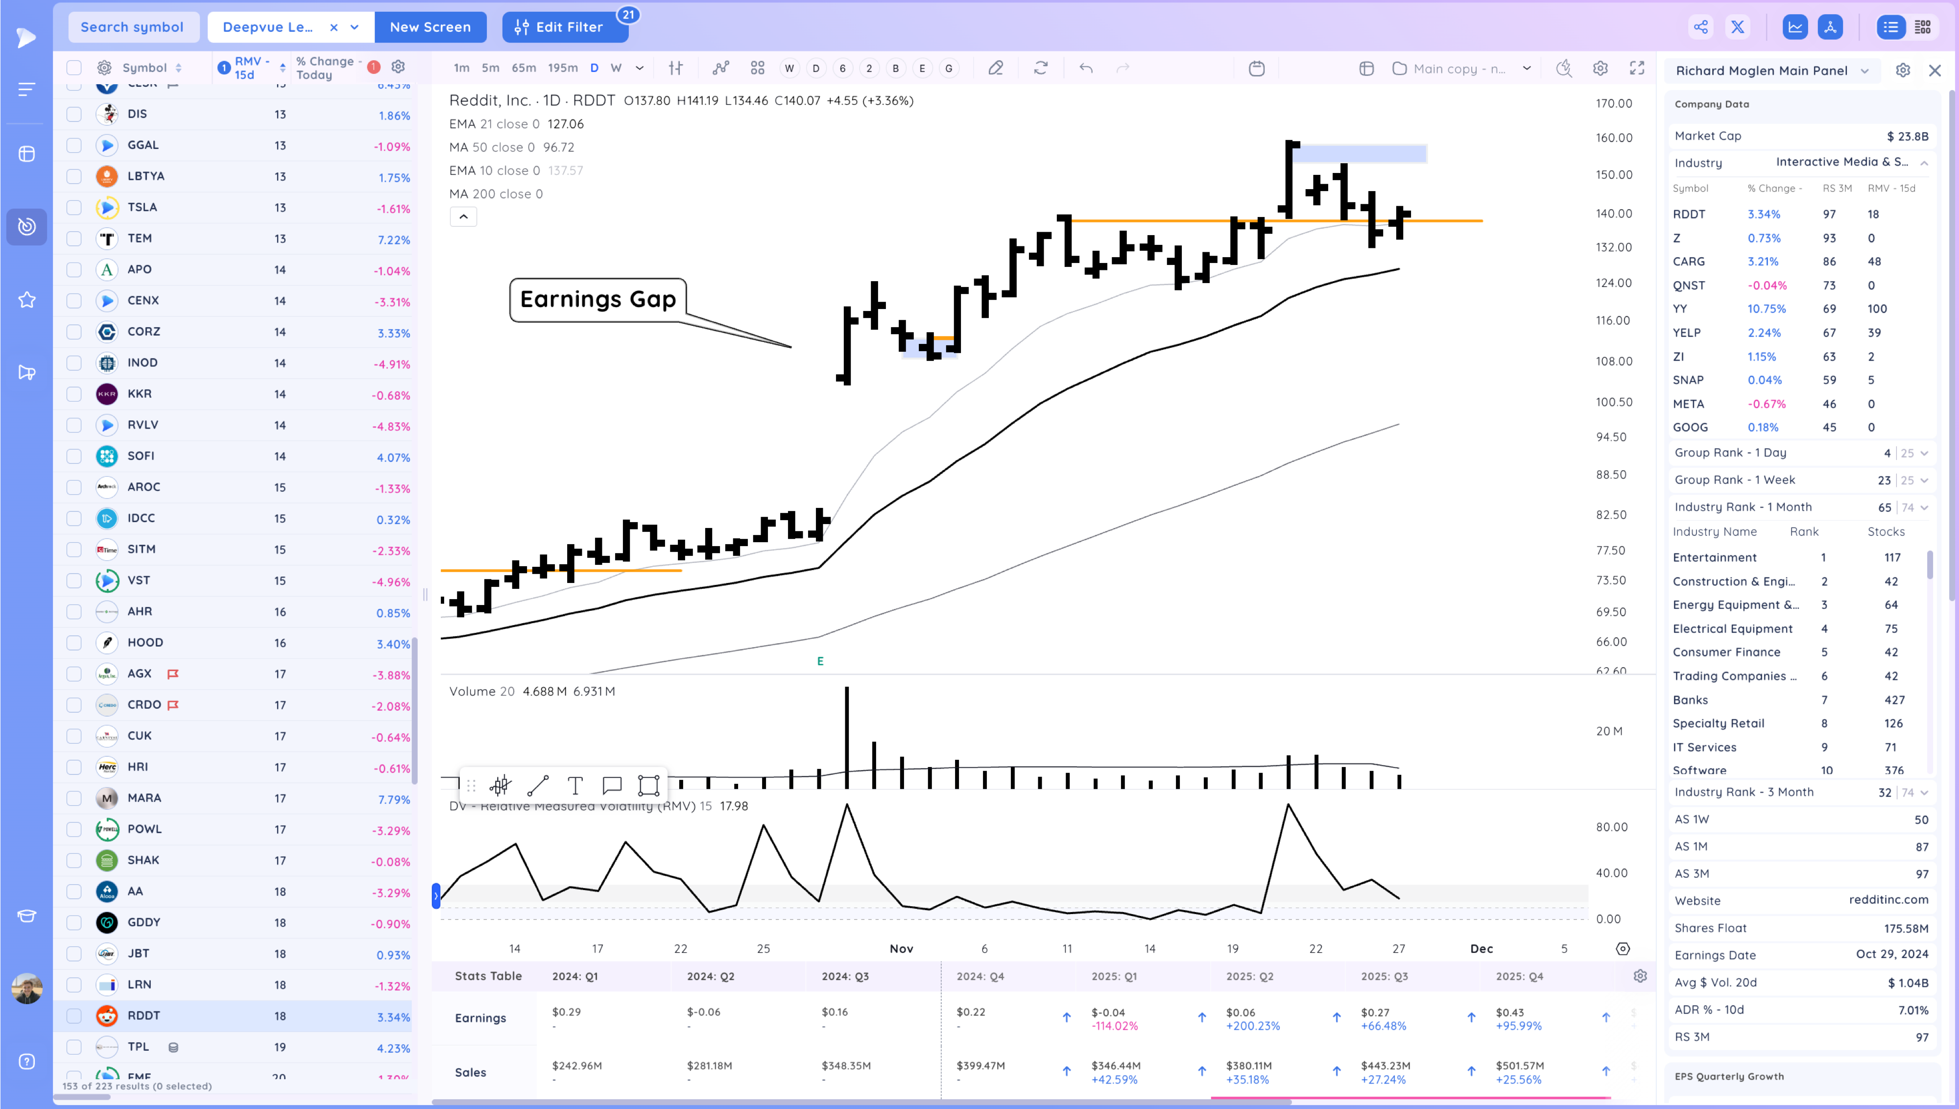The height and width of the screenshot is (1109, 1959).
Task: Select the trend line drawing tool
Action: [538, 785]
